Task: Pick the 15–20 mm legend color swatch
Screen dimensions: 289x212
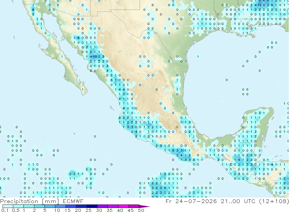Action: [71, 206]
